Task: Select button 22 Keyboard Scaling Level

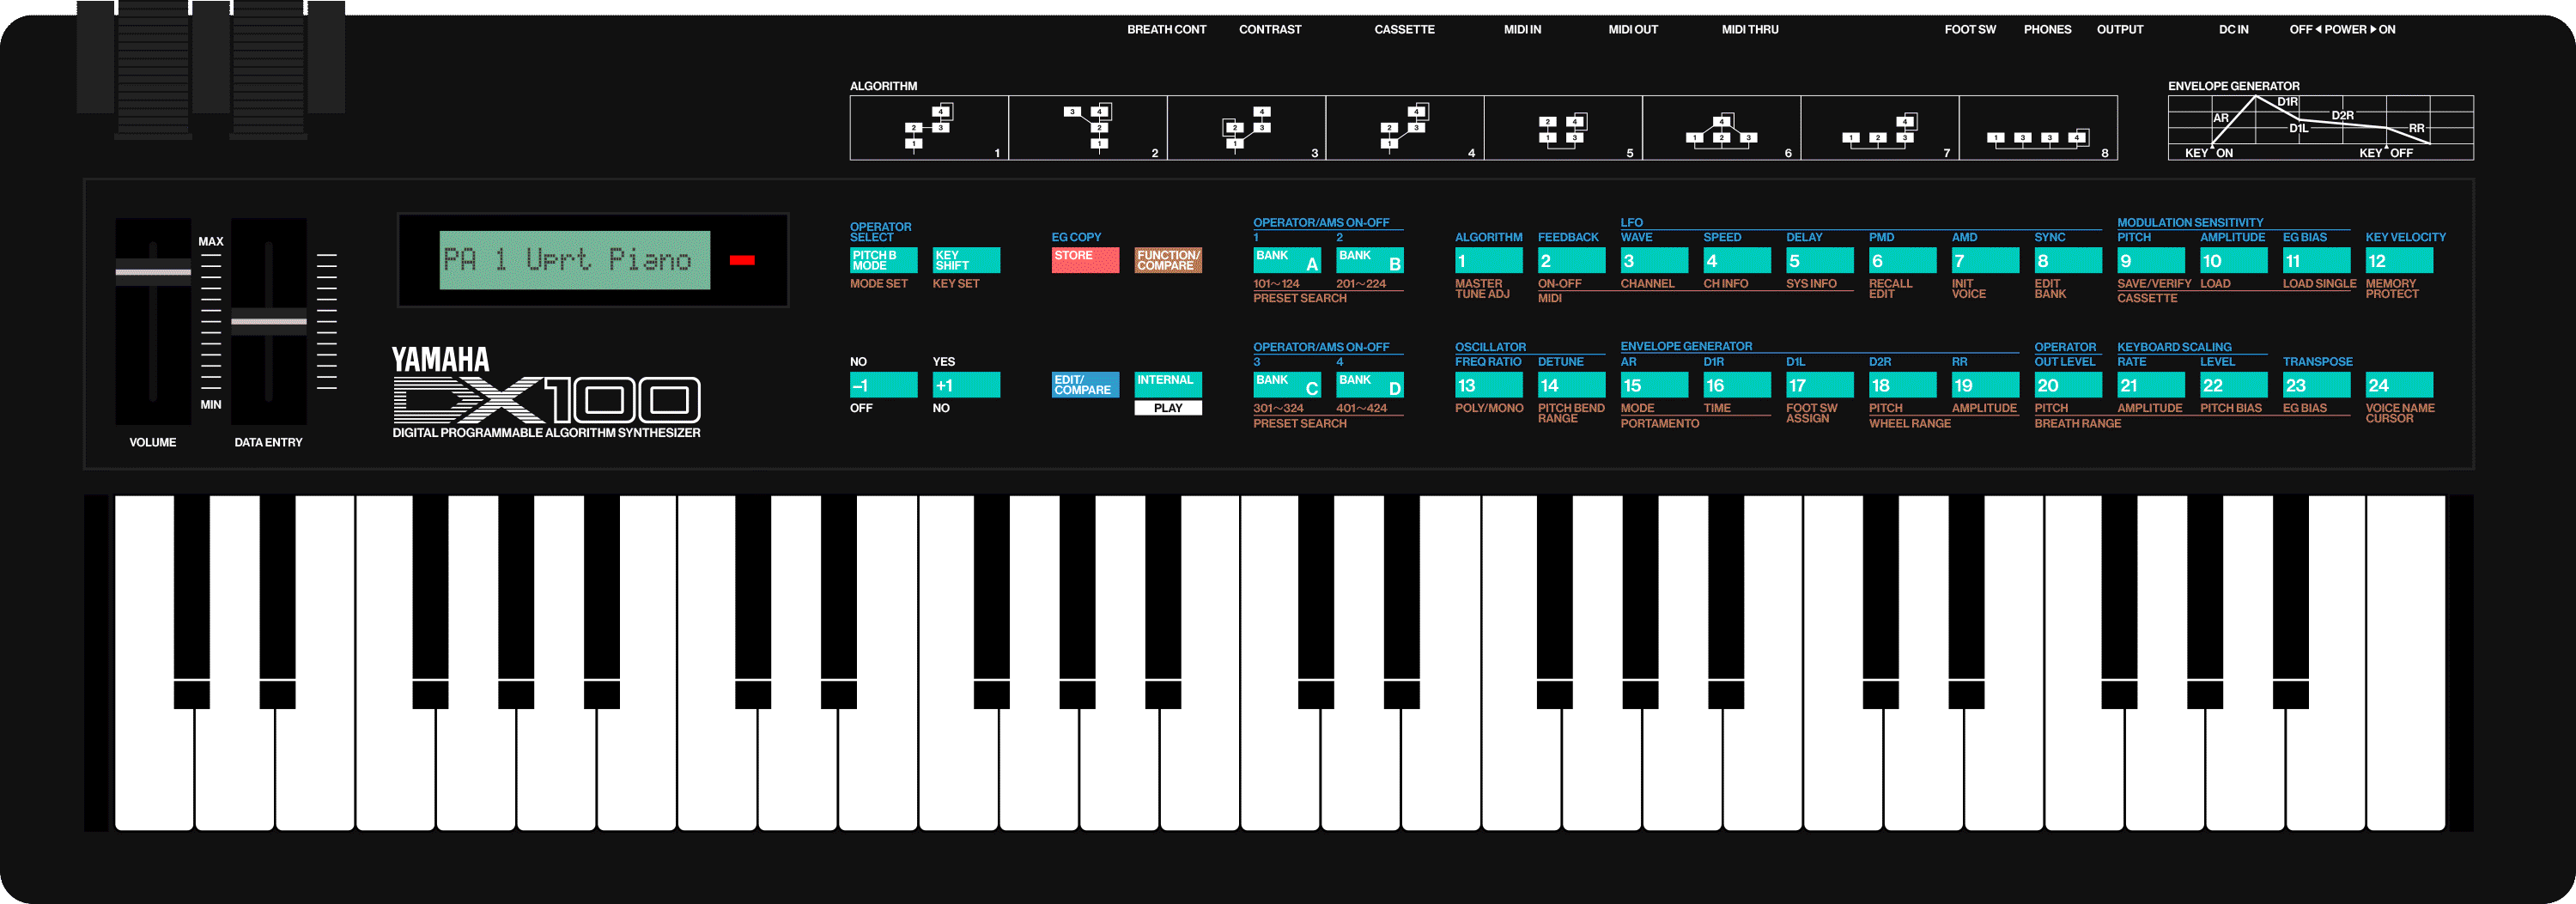Action: [x=2234, y=385]
